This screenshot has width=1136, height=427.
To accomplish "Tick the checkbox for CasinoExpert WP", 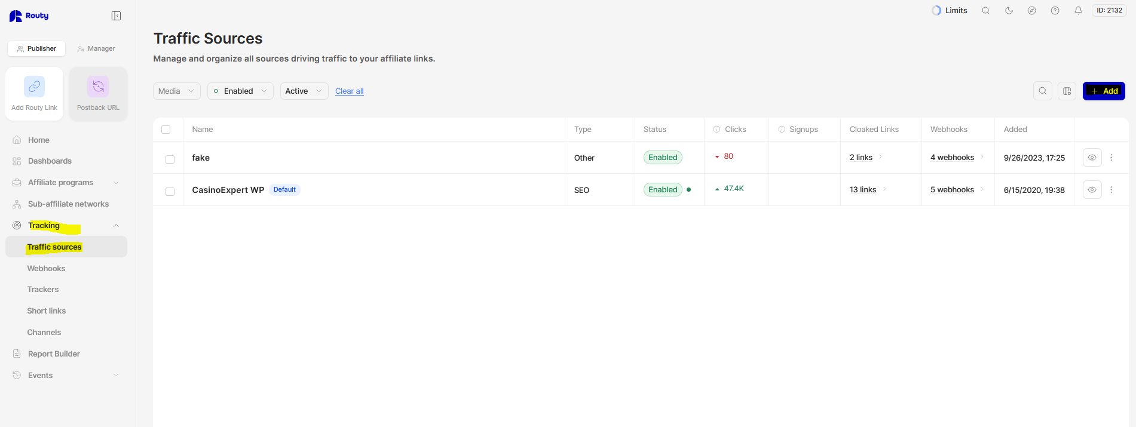I will point(170,192).
